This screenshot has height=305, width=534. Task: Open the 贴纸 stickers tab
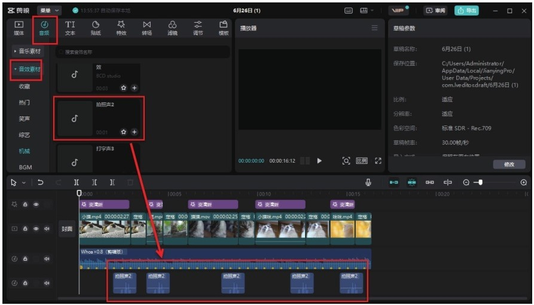point(96,28)
